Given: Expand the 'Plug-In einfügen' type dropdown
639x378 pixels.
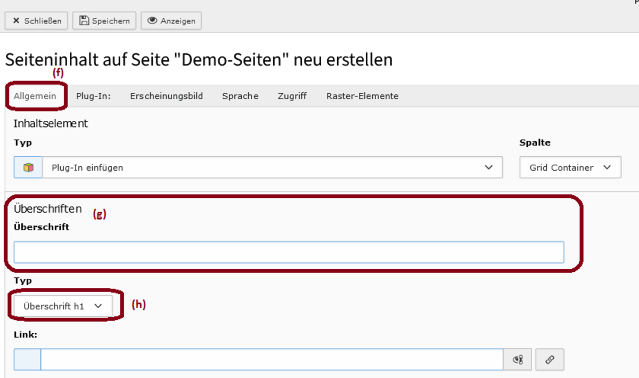Looking at the screenshot, I should click(x=272, y=167).
